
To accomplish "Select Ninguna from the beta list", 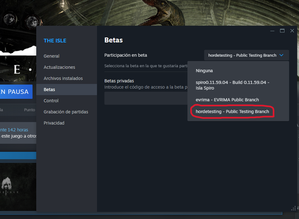I will click(x=204, y=71).
